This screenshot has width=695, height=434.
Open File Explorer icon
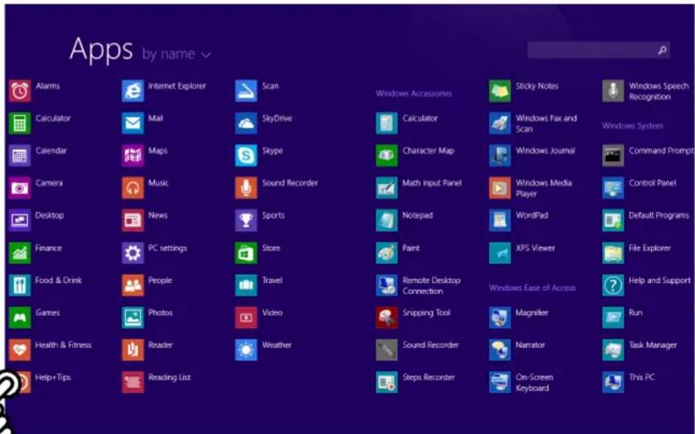point(613,253)
